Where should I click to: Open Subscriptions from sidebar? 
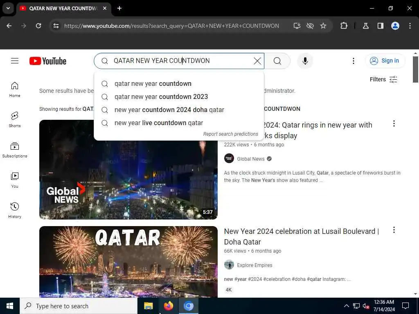(15, 150)
